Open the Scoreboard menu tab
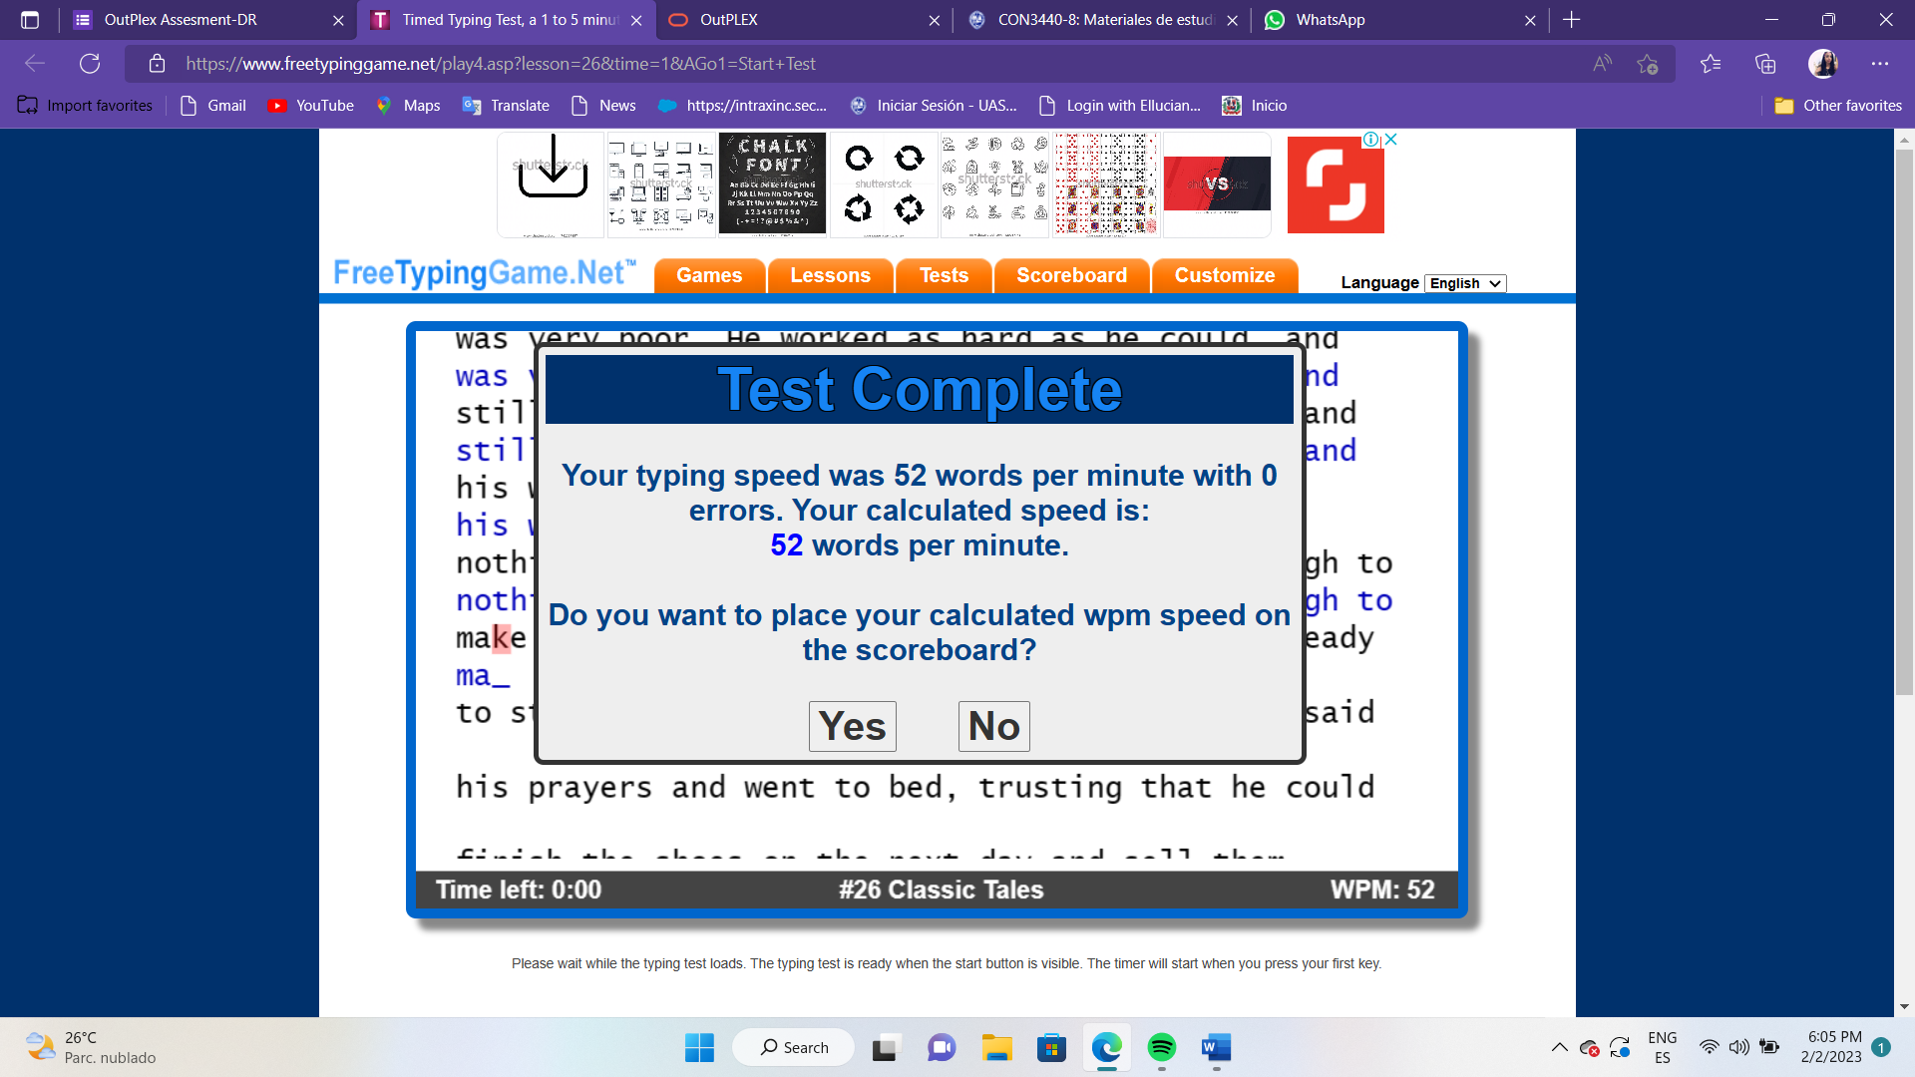 1071,276
